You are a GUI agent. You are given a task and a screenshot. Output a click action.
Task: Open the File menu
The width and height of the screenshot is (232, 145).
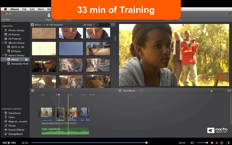tap(24, 9)
